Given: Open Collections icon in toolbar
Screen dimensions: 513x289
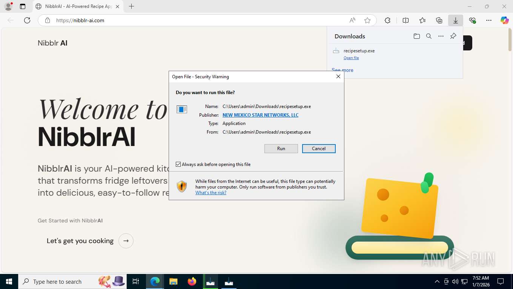Looking at the screenshot, I should [439, 20].
